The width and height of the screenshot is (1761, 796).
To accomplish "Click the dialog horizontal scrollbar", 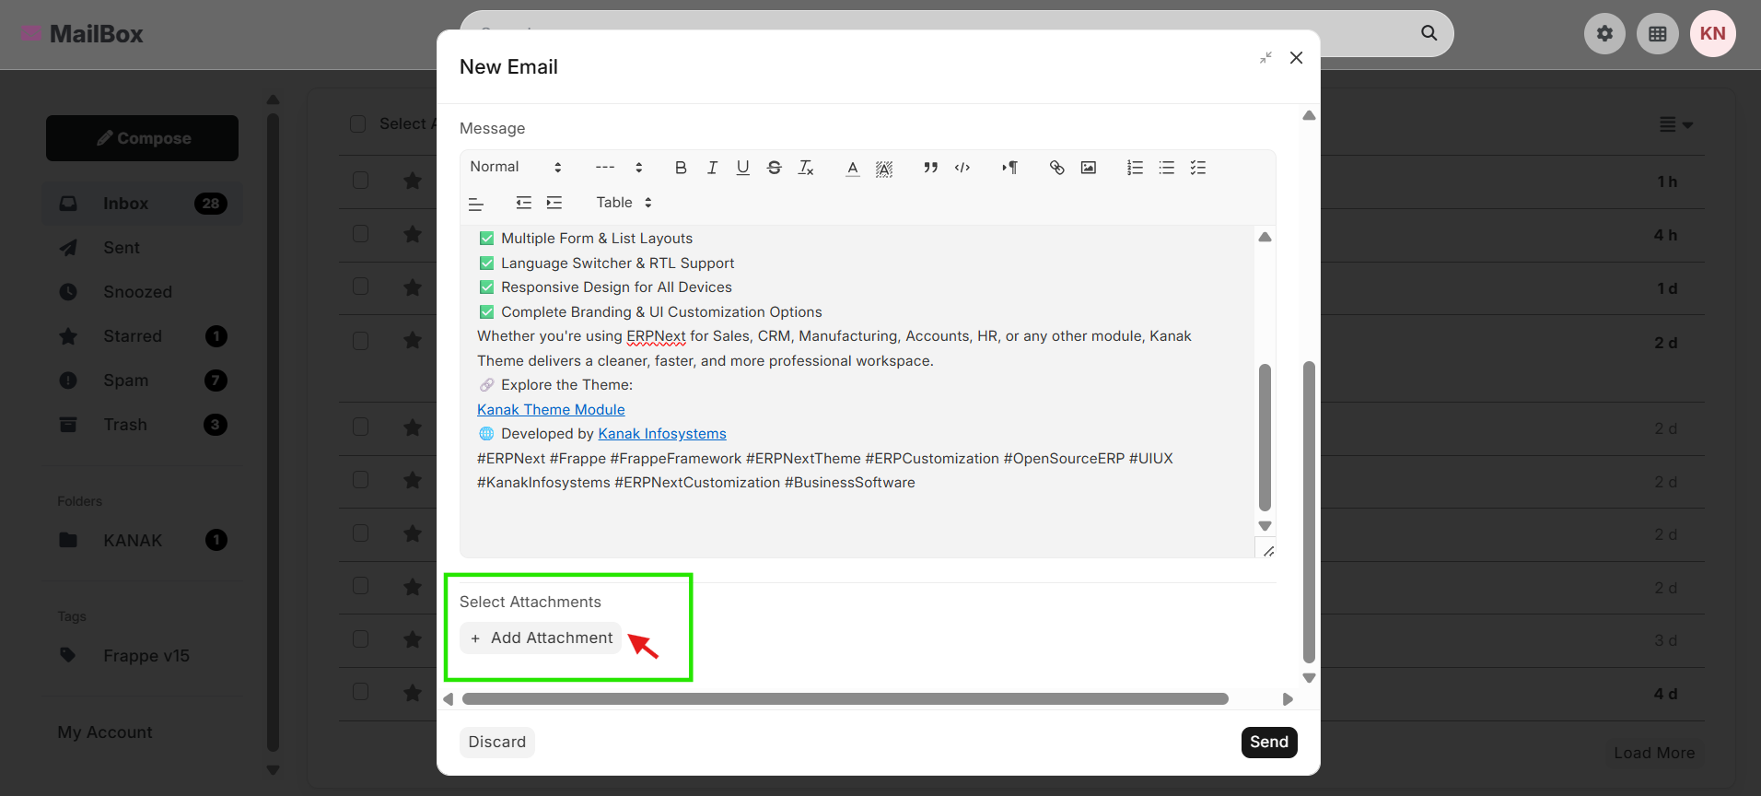I will tap(846, 699).
